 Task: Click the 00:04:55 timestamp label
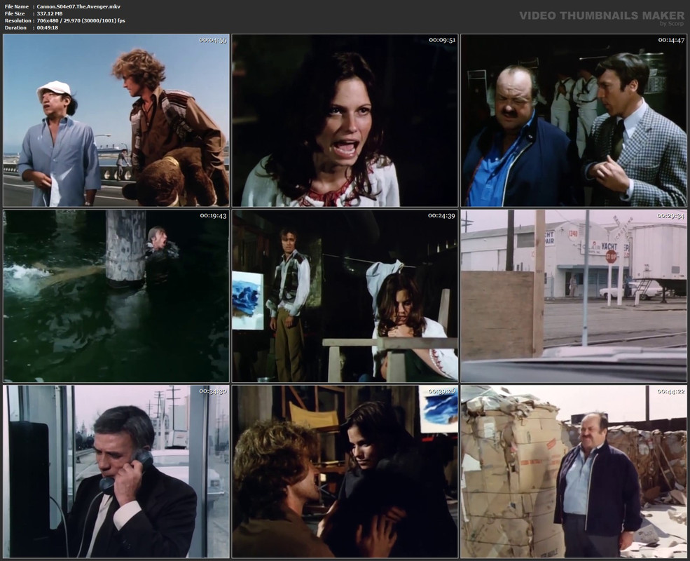pos(213,40)
